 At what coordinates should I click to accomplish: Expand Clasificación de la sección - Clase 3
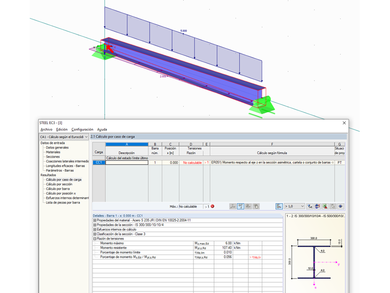tap(95, 234)
